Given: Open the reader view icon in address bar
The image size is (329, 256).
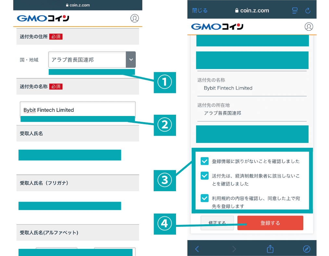Looking at the screenshot, I should [x=295, y=11].
